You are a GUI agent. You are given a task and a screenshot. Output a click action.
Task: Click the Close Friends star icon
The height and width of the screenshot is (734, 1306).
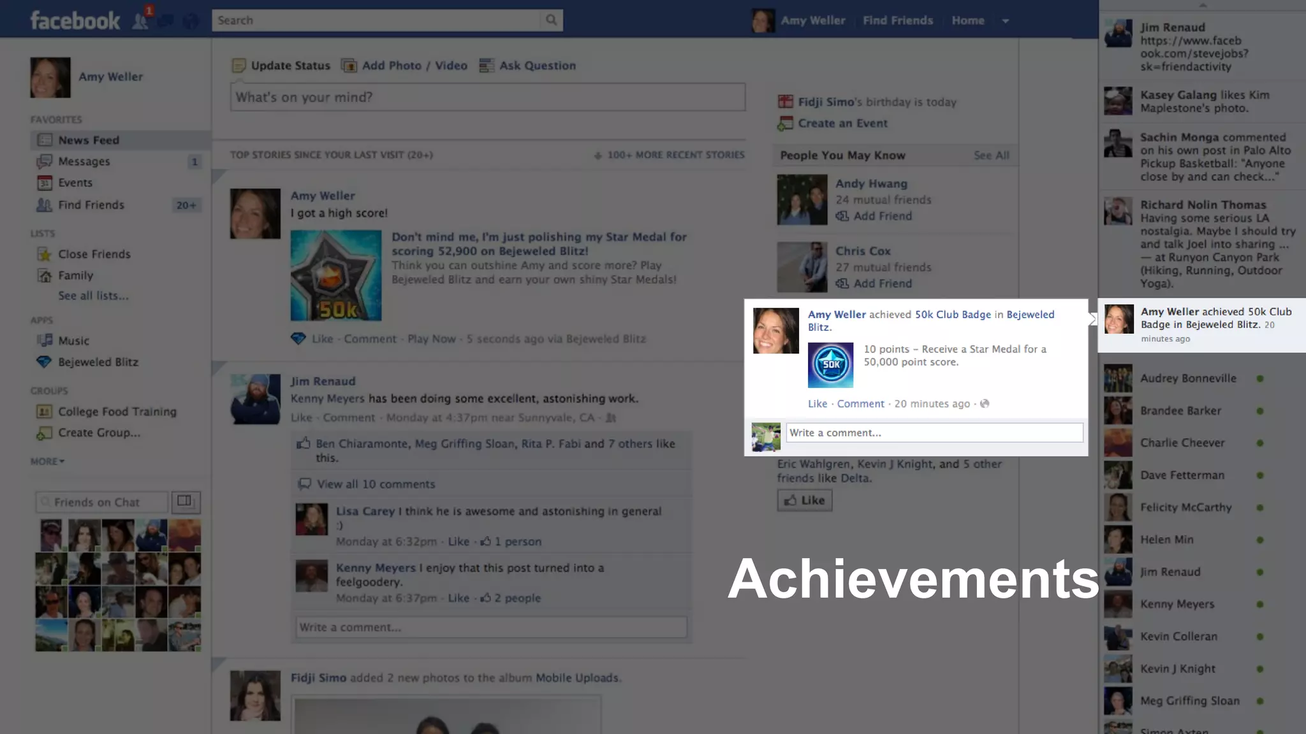(45, 254)
